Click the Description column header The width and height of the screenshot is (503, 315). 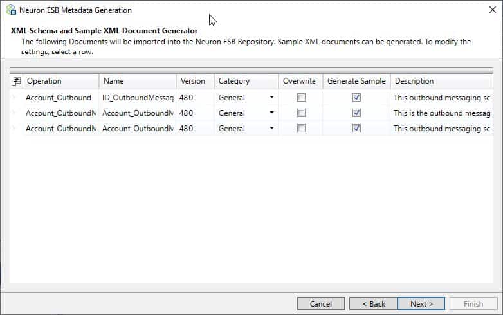click(x=442, y=82)
